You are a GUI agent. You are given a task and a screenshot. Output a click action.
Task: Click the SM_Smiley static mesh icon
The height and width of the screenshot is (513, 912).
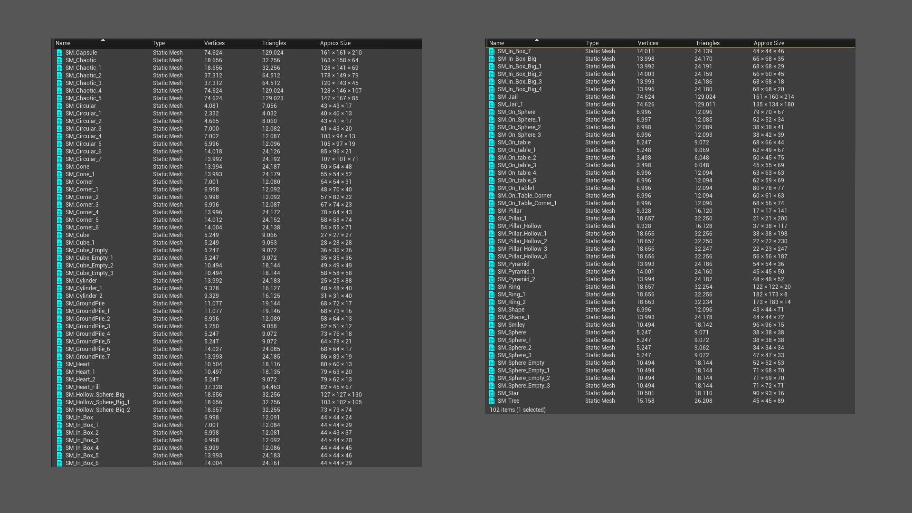coord(493,325)
